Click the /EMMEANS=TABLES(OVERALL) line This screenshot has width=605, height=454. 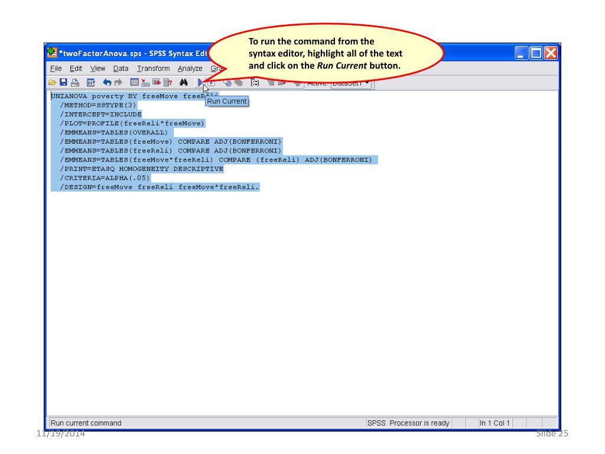click(114, 132)
